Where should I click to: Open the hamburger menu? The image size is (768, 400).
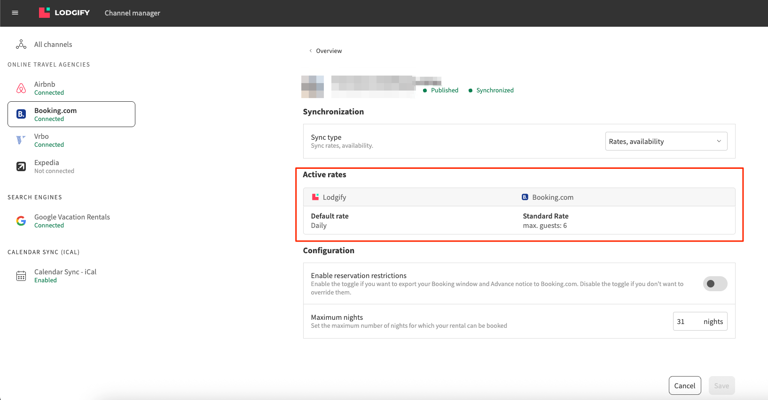15,13
